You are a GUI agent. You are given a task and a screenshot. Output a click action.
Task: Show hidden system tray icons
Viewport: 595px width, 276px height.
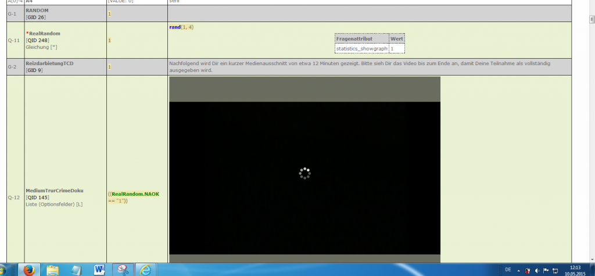point(519,270)
